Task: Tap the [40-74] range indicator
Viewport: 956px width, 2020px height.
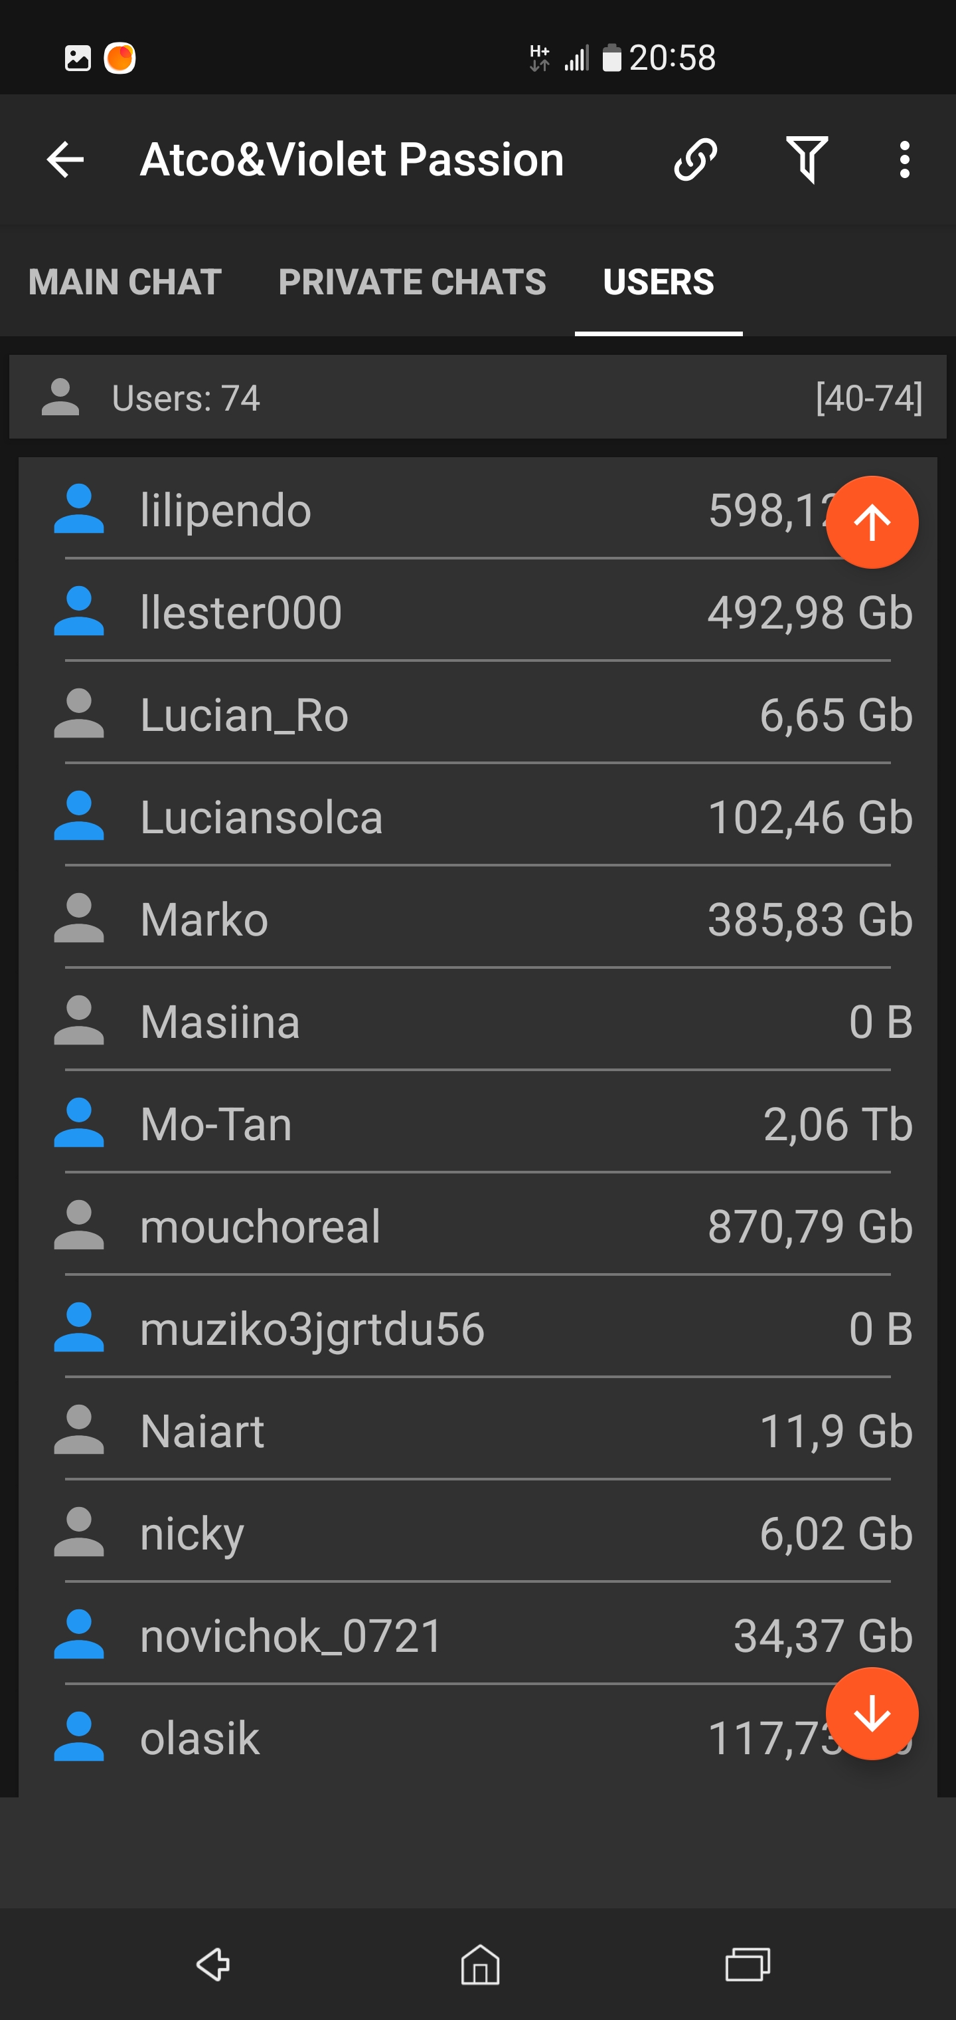Action: [868, 399]
